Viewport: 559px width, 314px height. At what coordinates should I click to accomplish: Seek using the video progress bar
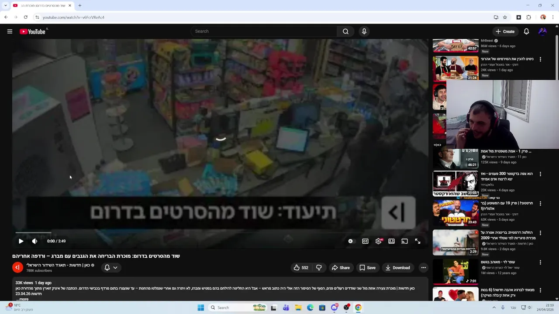coord(221,233)
